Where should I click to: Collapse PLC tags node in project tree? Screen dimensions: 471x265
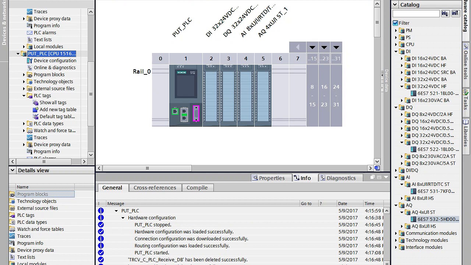24,96
